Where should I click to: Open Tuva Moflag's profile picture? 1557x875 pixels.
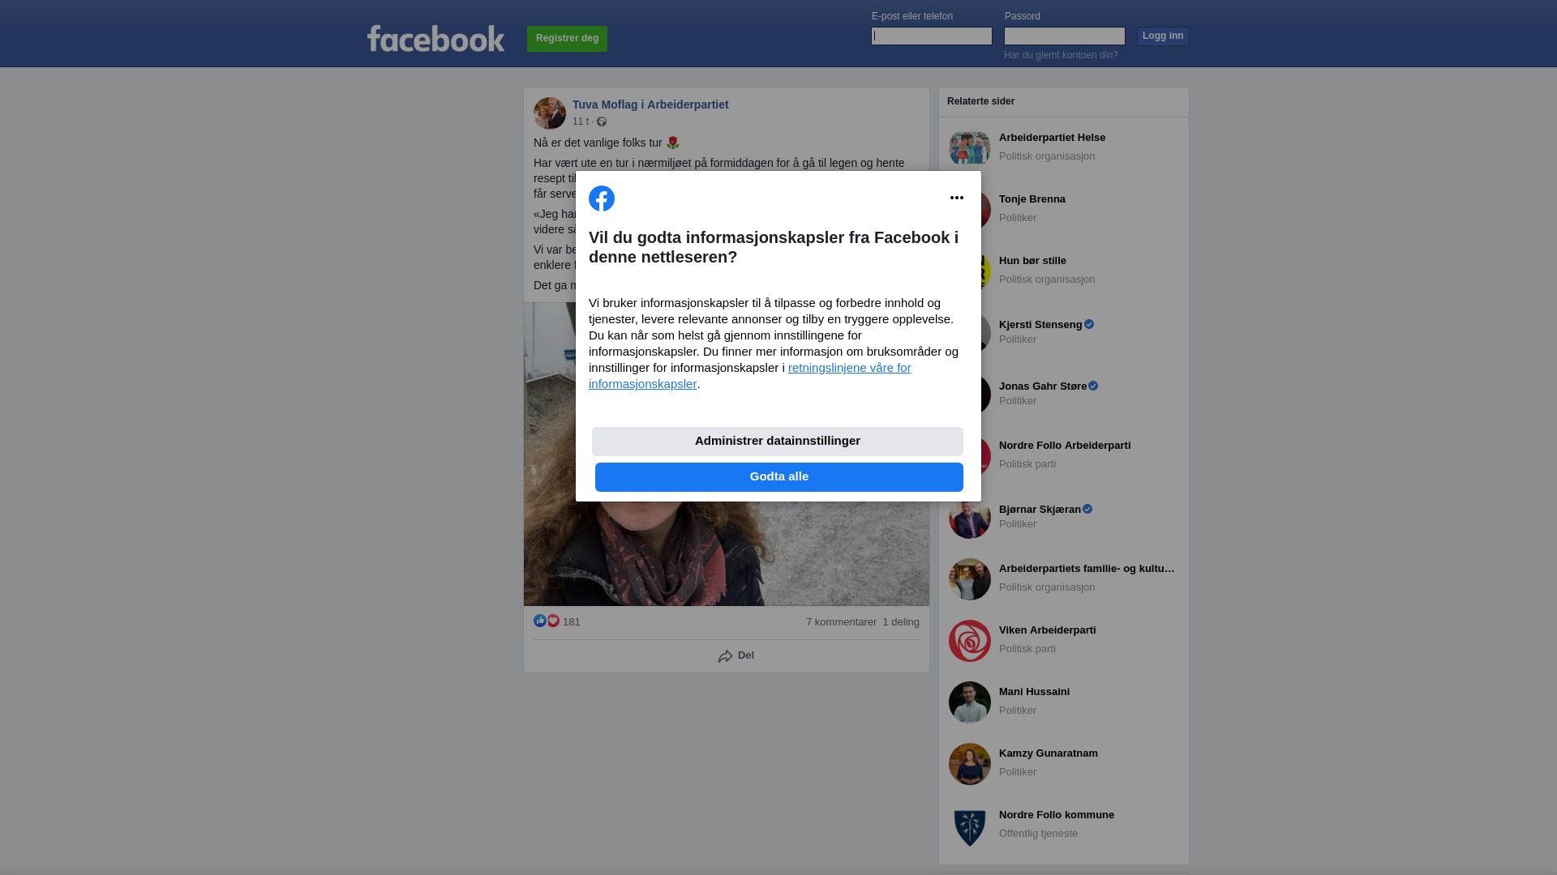tap(550, 113)
